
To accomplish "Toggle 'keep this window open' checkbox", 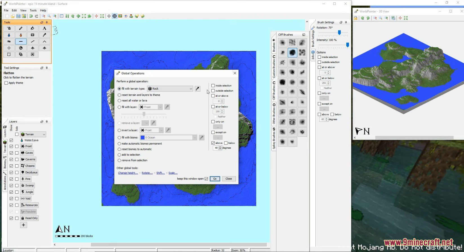I will coord(206,179).
